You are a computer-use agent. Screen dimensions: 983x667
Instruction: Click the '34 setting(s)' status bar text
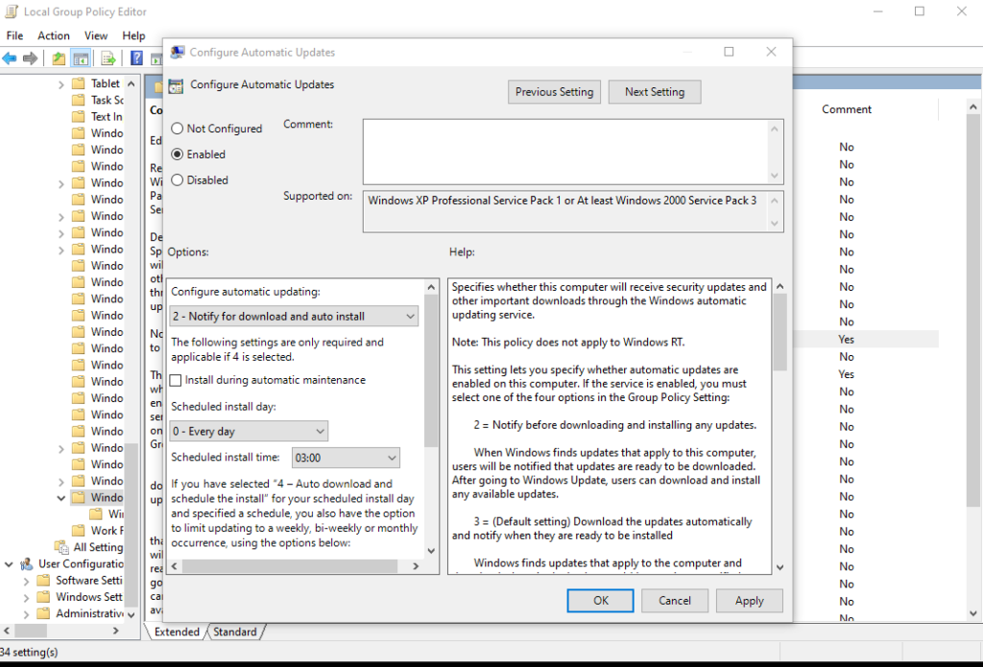[x=29, y=652]
